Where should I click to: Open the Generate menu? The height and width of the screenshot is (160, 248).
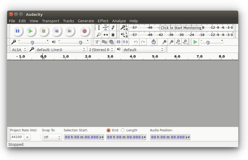[86, 21]
